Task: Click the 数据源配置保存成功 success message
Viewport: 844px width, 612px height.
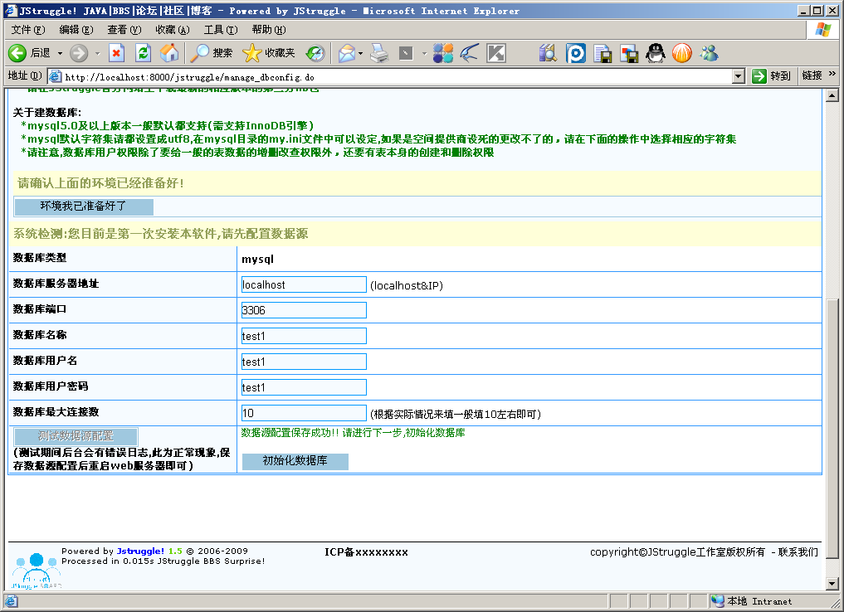Action: coord(353,433)
